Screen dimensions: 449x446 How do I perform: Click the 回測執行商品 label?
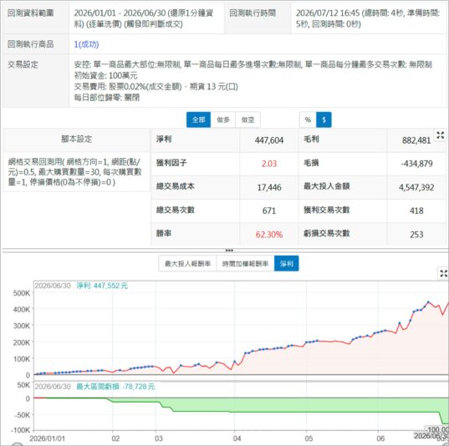pyautogui.click(x=30, y=44)
